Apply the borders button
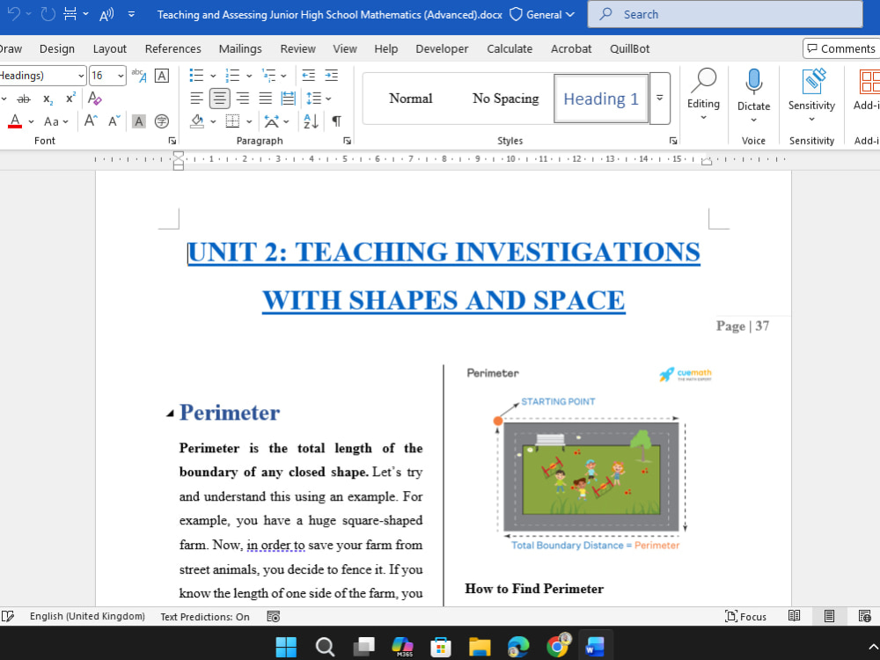This screenshot has width=880, height=660. point(232,121)
